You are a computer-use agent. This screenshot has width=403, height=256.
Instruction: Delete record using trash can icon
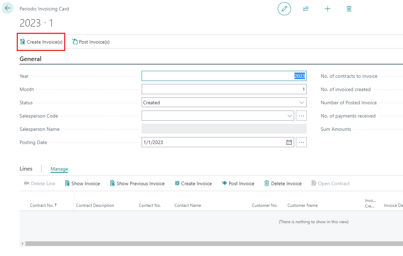tap(349, 9)
